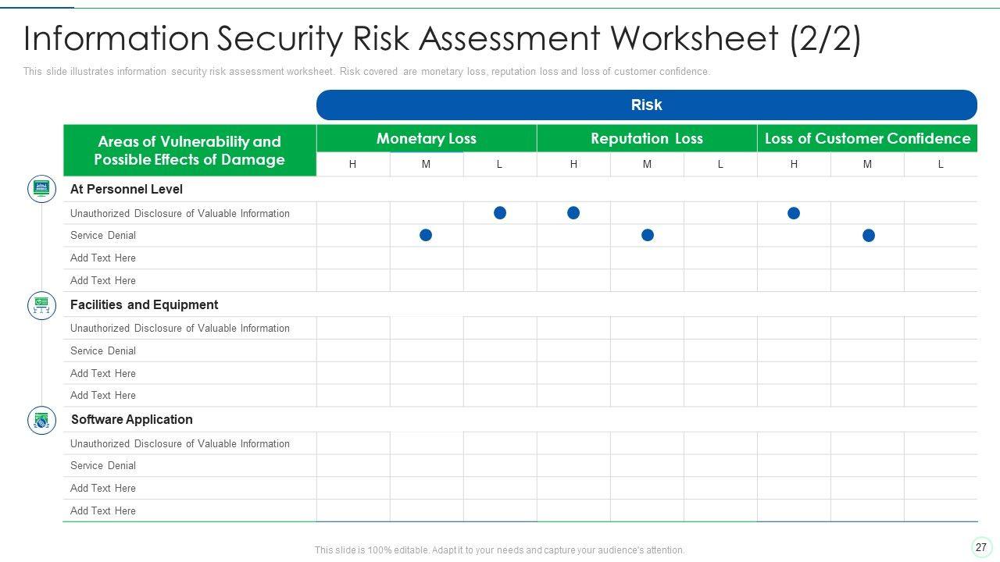Select Unauthorized Disclosure label under Software Application

tap(180, 443)
